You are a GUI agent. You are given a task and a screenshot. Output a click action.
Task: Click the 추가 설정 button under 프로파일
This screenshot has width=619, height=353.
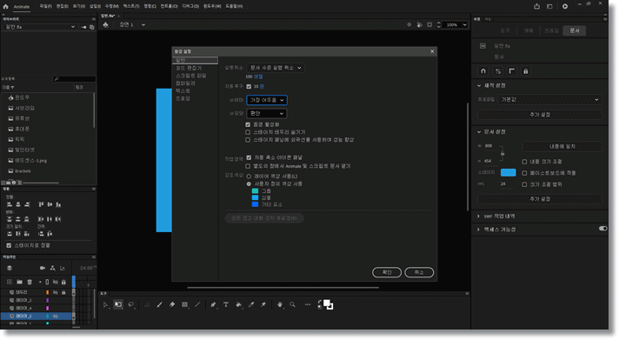click(540, 115)
